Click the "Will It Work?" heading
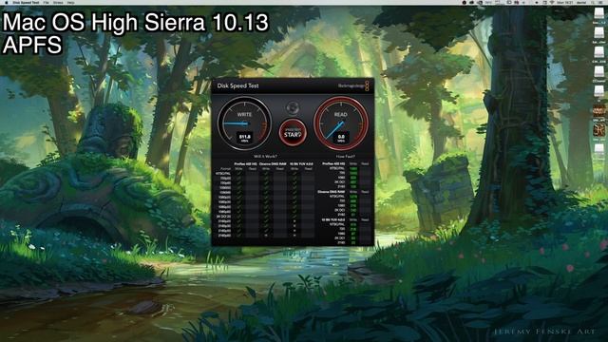This screenshot has width=608, height=342. click(x=265, y=156)
